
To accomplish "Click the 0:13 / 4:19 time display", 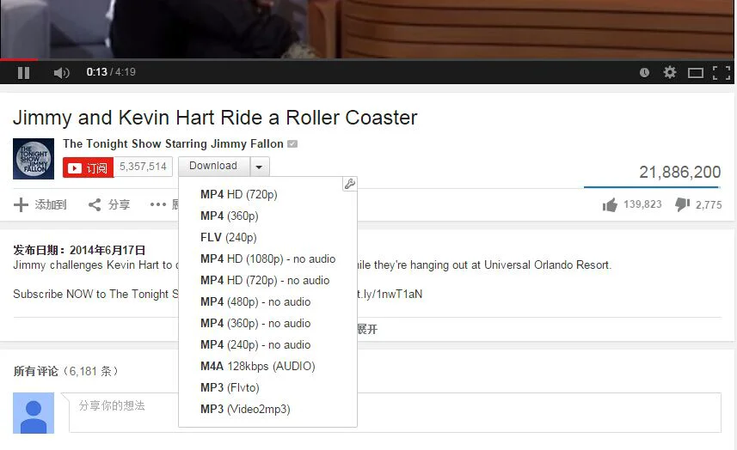I will [111, 72].
